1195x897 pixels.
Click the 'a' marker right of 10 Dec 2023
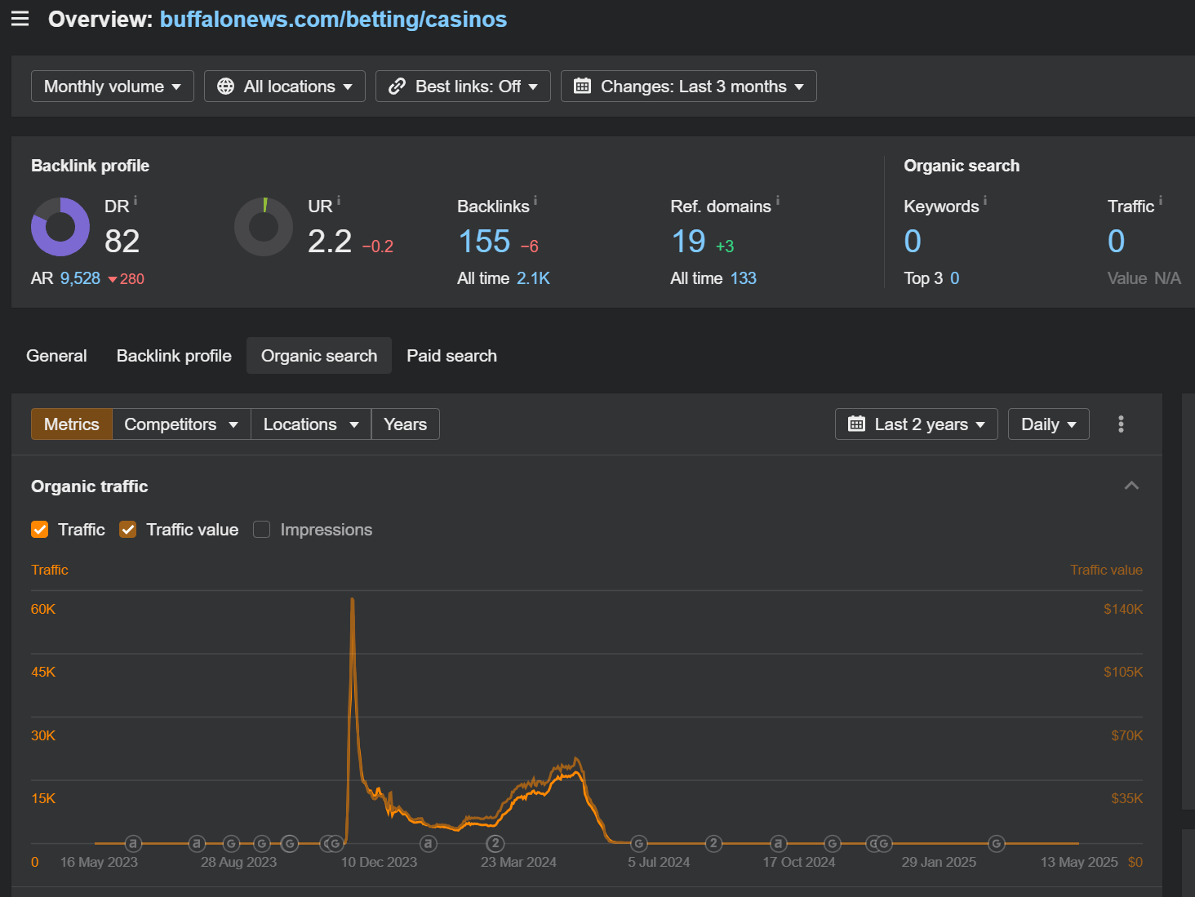click(429, 843)
